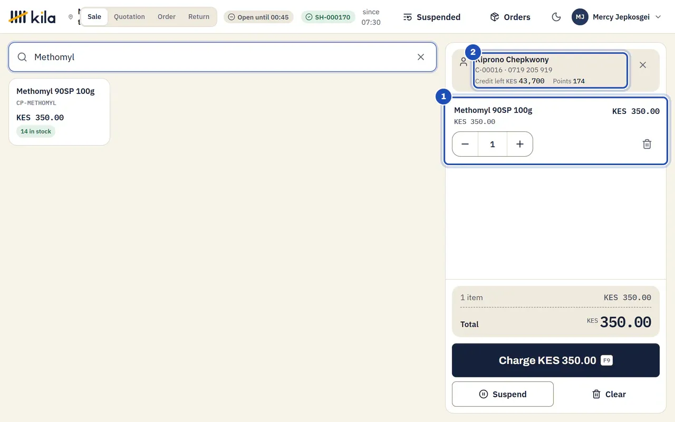
Task: Delete Methomyl 90SP 100g from cart
Action: pyautogui.click(x=647, y=144)
